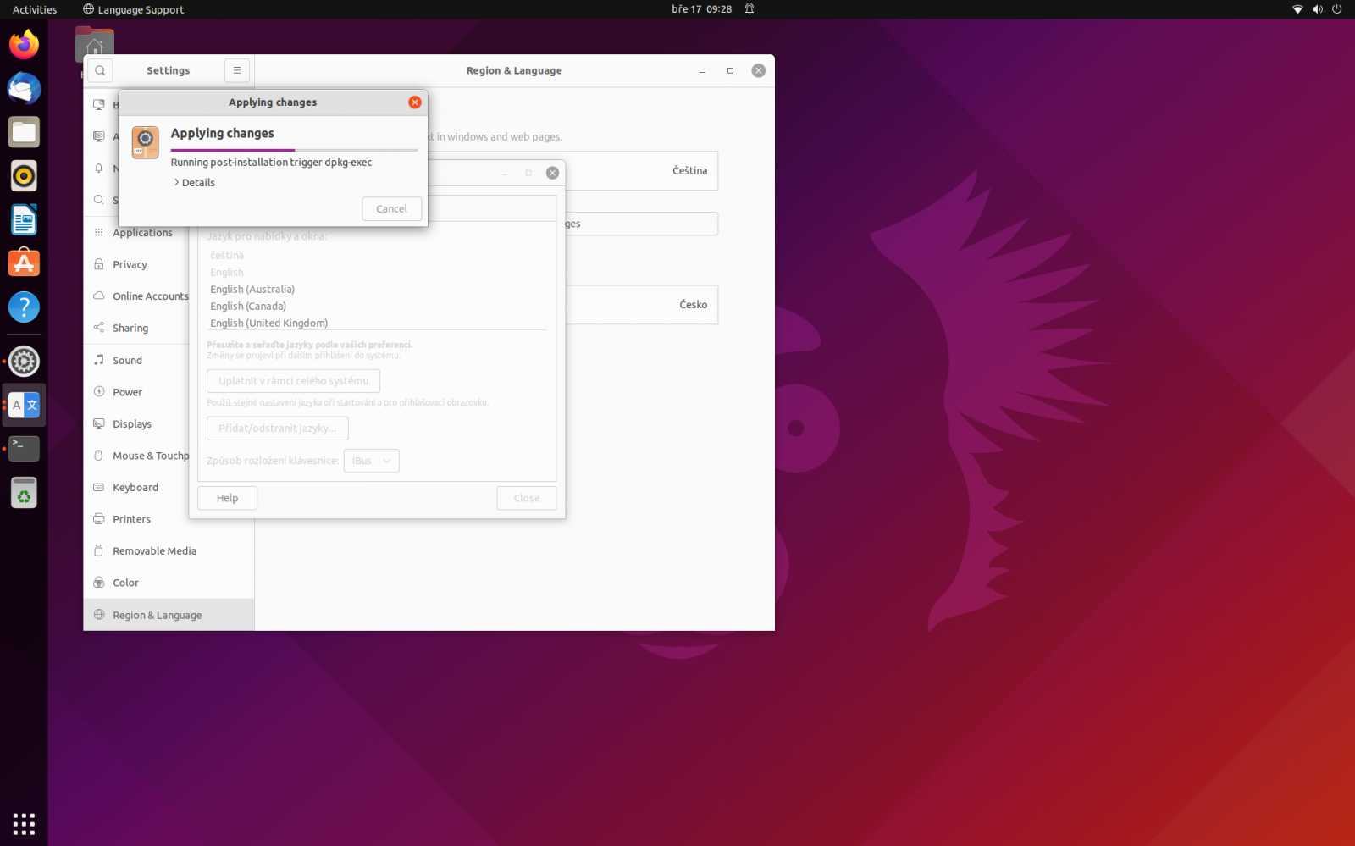Open the clock and calendar in top bar

coord(701,9)
